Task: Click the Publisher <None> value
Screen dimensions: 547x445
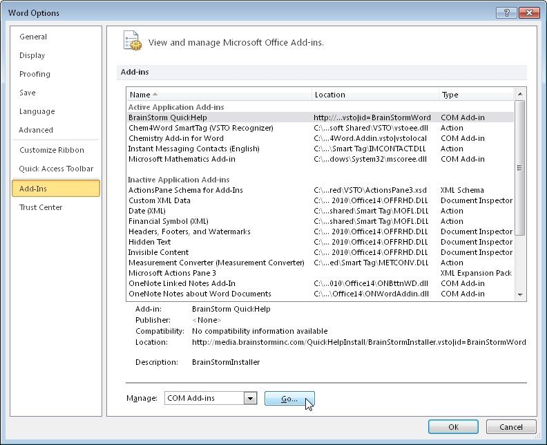Action: [x=207, y=320]
